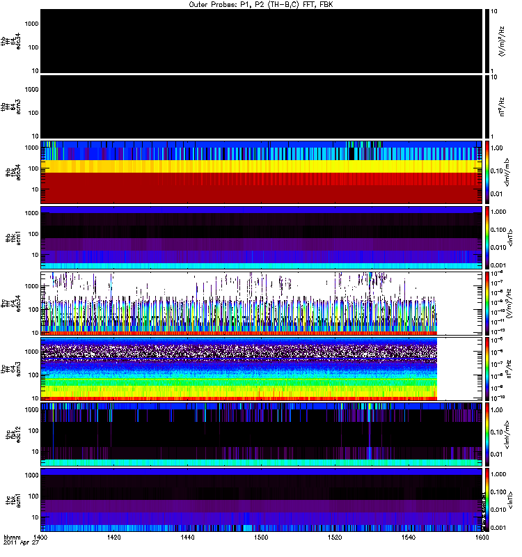The width and height of the screenshot is (522, 557).
Task: Click the color bar next to thc fbk edc12
Action: point(487,434)
